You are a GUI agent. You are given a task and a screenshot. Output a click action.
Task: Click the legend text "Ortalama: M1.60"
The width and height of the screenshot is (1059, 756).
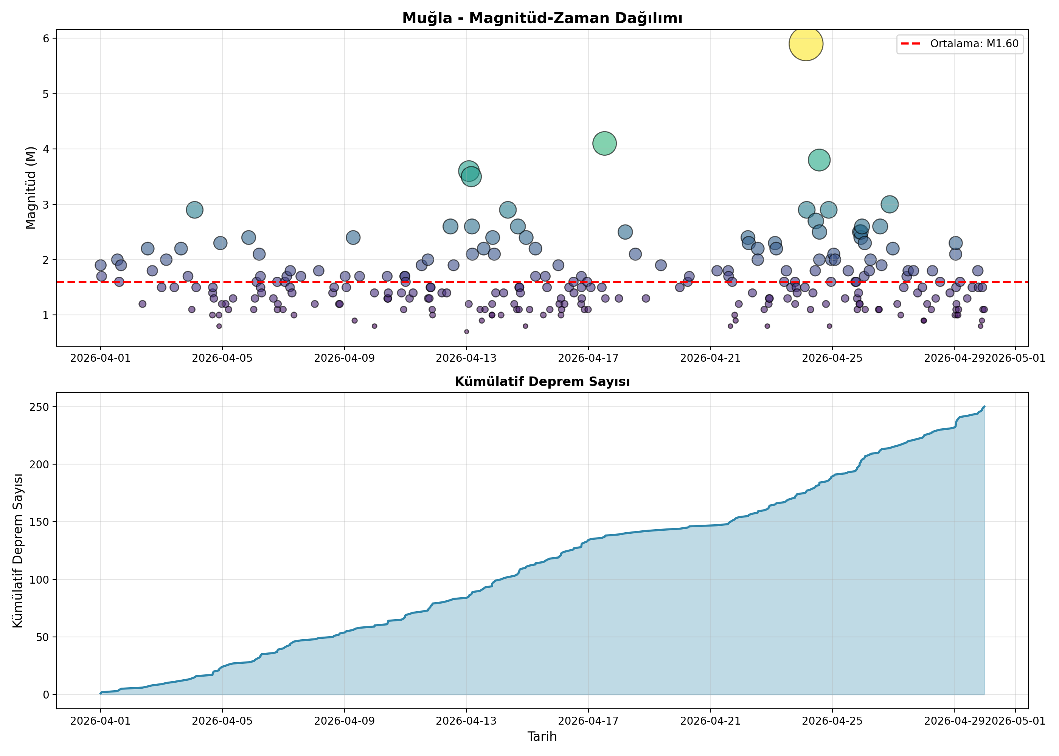(974, 44)
